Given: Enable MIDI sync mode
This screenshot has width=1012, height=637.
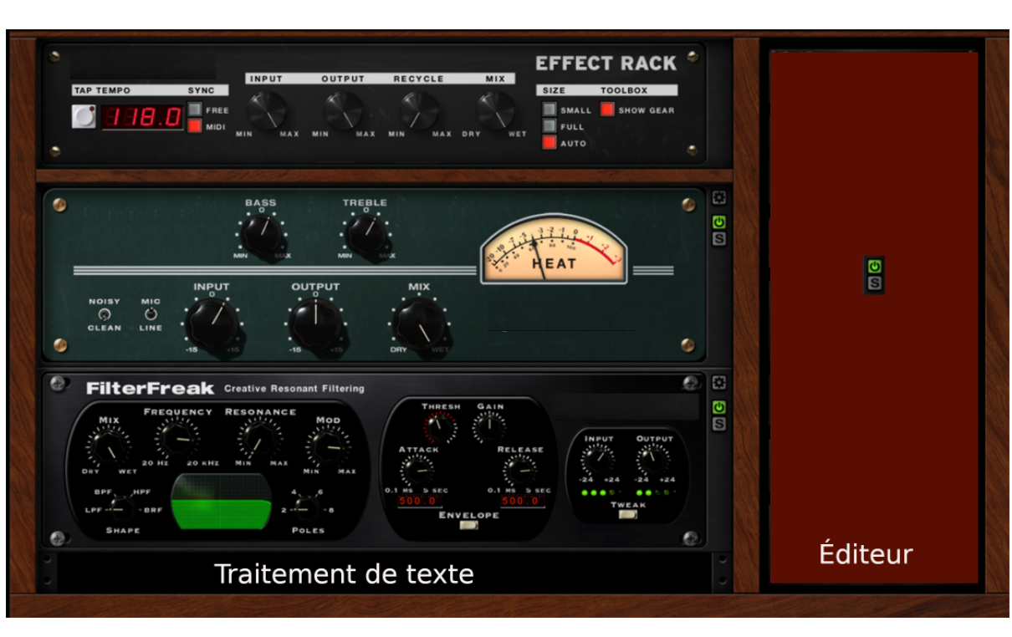Looking at the screenshot, I should tap(195, 127).
